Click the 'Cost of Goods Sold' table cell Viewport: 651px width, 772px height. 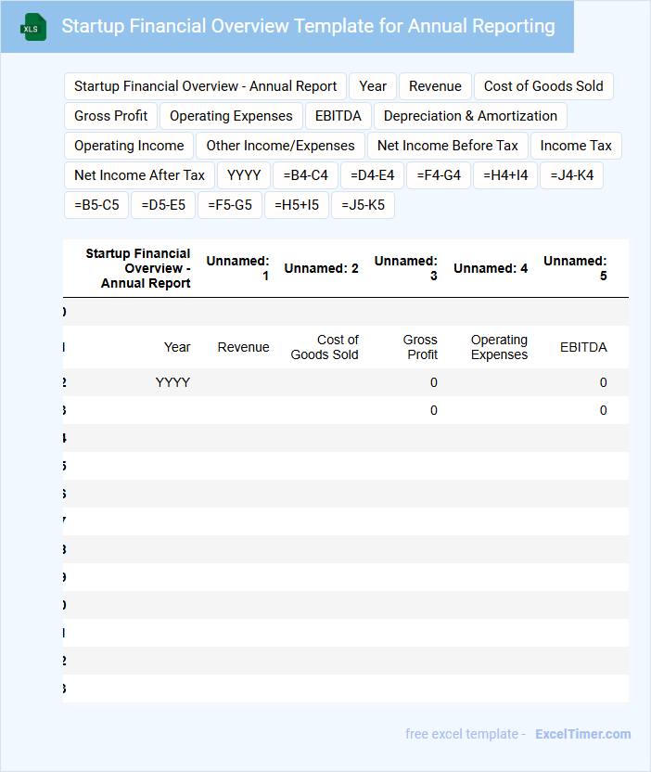[325, 347]
